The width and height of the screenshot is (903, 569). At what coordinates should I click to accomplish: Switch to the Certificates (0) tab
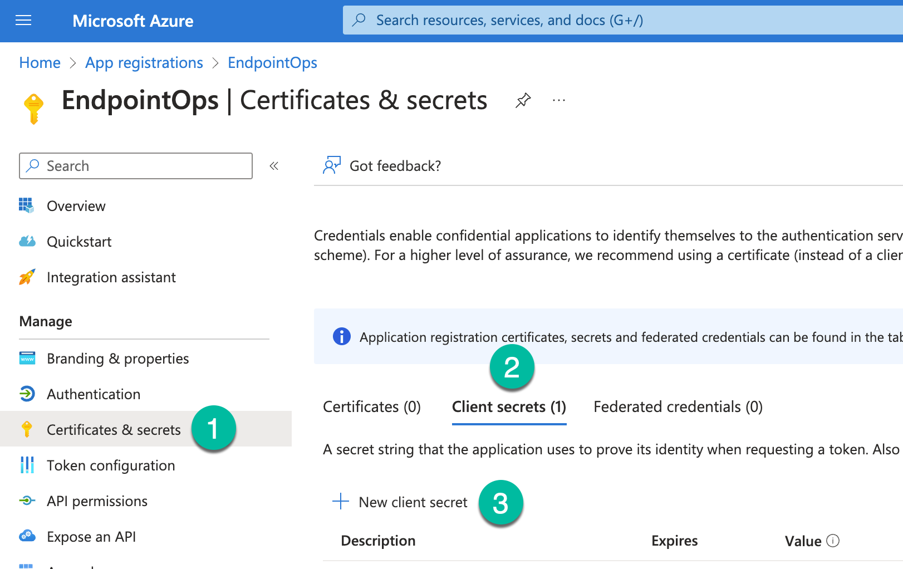click(371, 407)
